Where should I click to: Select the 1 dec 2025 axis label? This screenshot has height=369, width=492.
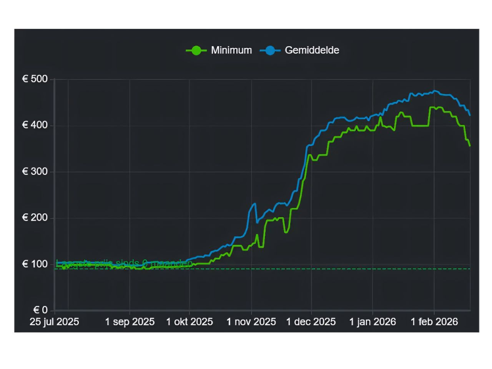tap(311, 322)
